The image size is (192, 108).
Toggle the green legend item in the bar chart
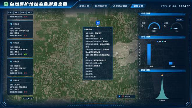pos(164,42)
